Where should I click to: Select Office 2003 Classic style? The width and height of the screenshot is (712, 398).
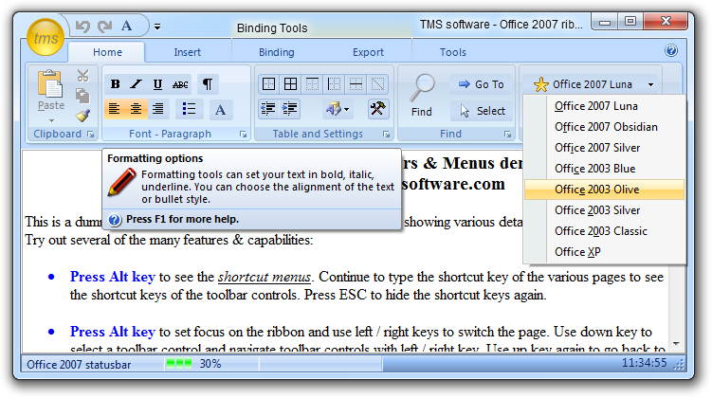604,231
